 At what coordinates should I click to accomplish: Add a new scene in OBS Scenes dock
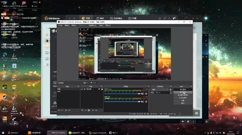point(58,110)
